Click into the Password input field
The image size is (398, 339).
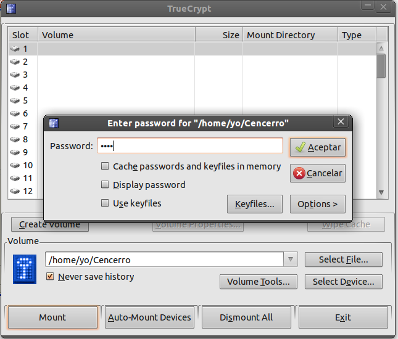190,146
